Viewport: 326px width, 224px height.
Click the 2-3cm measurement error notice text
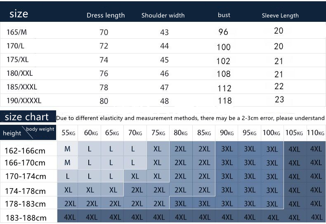[x=190, y=118]
